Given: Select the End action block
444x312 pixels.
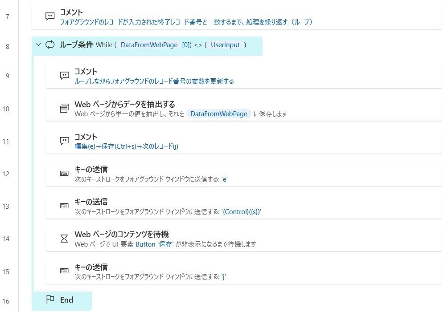Looking at the screenshot, I should coord(62,301).
